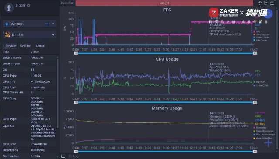Click the blue plus icon at bottom right
279x159 pixels.
268,143
